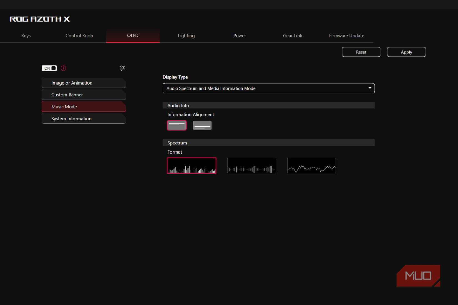The height and width of the screenshot is (305, 458).
Task: Choose the line graph spectrum format
Action: 311,166
